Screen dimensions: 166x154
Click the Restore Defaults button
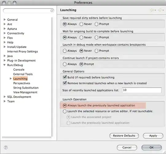[124, 136]
